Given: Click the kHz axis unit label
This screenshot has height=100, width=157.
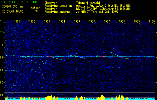Looking at the screenshot, I should coord(2,20).
